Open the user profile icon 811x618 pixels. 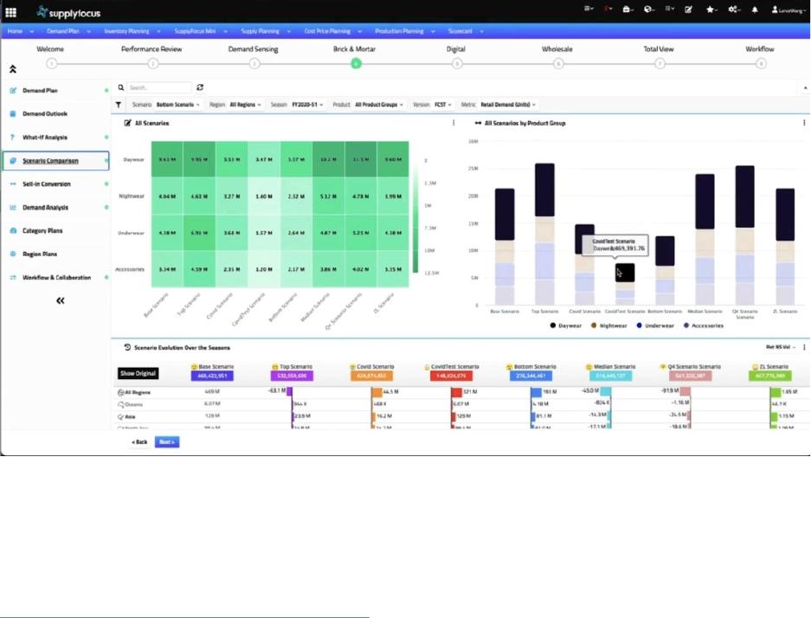coord(775,10)
